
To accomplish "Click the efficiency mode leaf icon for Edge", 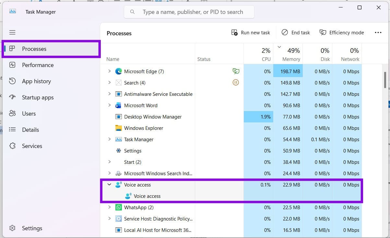I will pos(236,71).
